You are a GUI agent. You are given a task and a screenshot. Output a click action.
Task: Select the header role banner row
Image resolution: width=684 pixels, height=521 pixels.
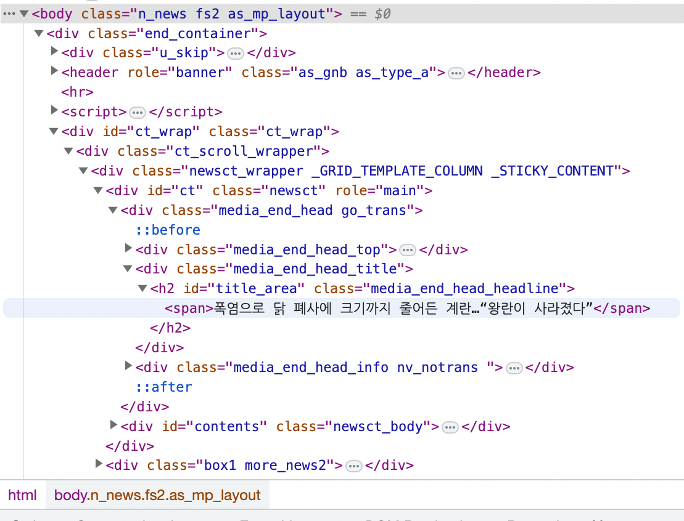(x=301, y=73)
